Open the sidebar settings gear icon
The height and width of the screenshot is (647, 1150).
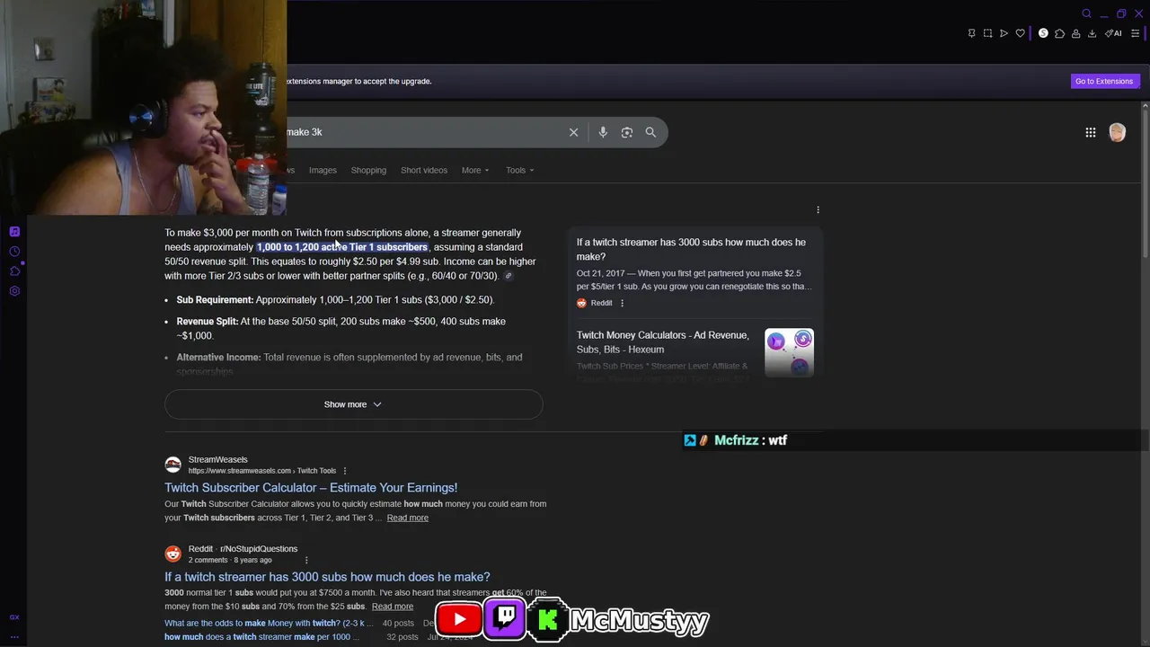click(14, 291)
